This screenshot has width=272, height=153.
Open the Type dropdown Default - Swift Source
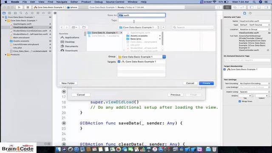pos(255,25)
